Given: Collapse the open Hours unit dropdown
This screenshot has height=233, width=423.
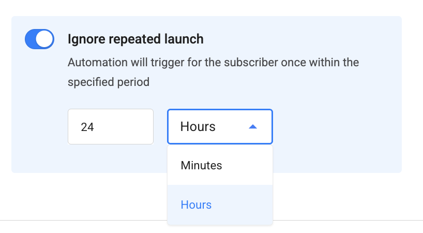Looking at the screenshot, I should click(x=220, y=127).
